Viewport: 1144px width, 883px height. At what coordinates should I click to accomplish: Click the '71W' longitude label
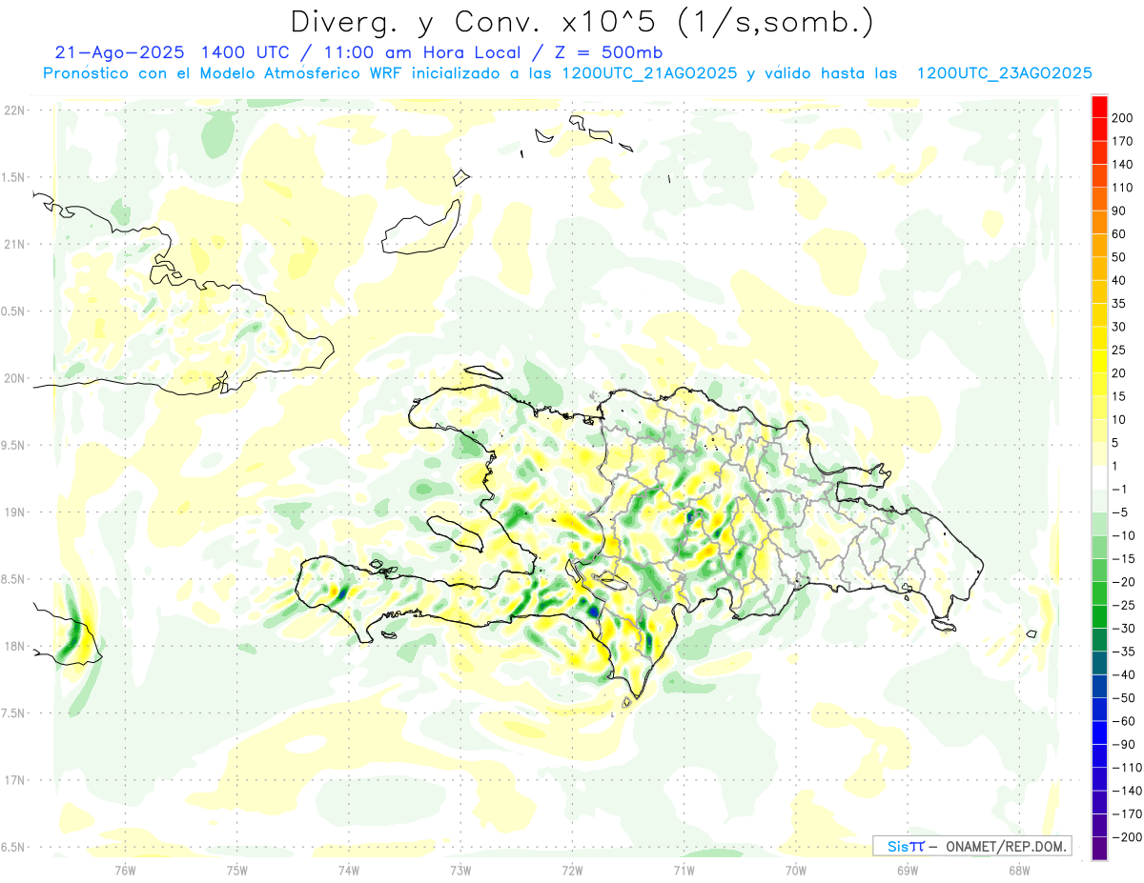[684, 870]
